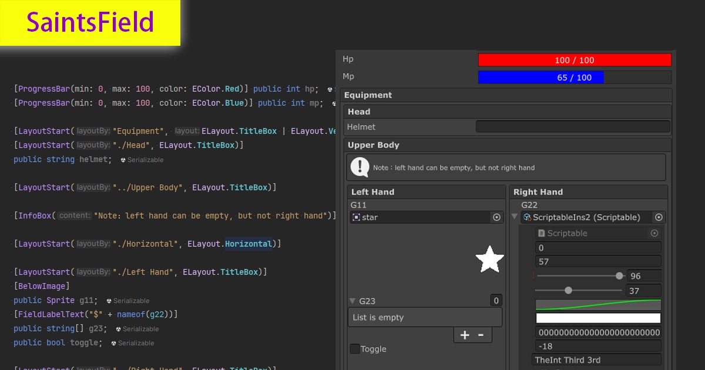The width and height of the screenshot is (705, 370).
Task: Click the InfoBox code line
Action: (x=175, y=216)
